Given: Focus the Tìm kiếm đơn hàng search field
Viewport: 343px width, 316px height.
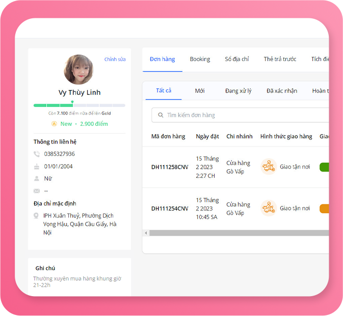Looking at the screenshot, I should (240, 115).
